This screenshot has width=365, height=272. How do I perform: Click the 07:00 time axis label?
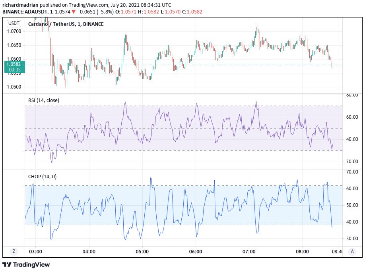[x=249, y=251]
